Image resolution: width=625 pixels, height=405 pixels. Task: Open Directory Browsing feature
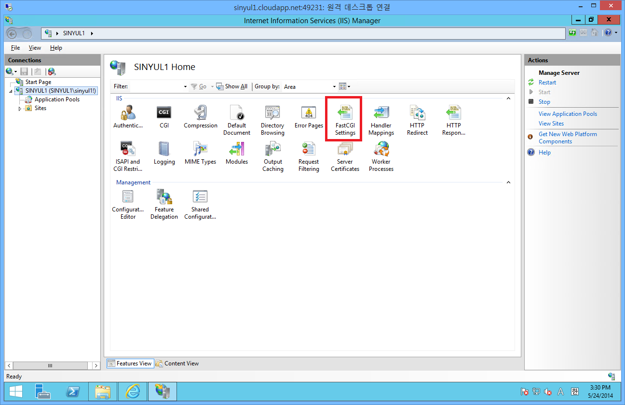click(272, 121)
